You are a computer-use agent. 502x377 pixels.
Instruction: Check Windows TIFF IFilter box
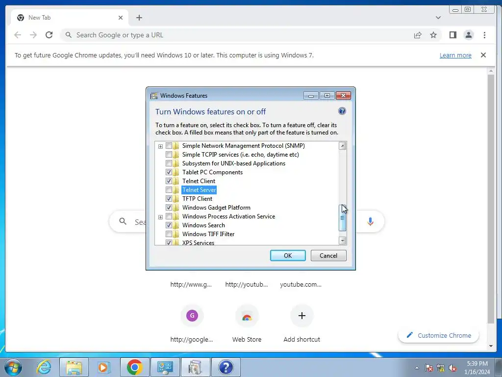169,234
